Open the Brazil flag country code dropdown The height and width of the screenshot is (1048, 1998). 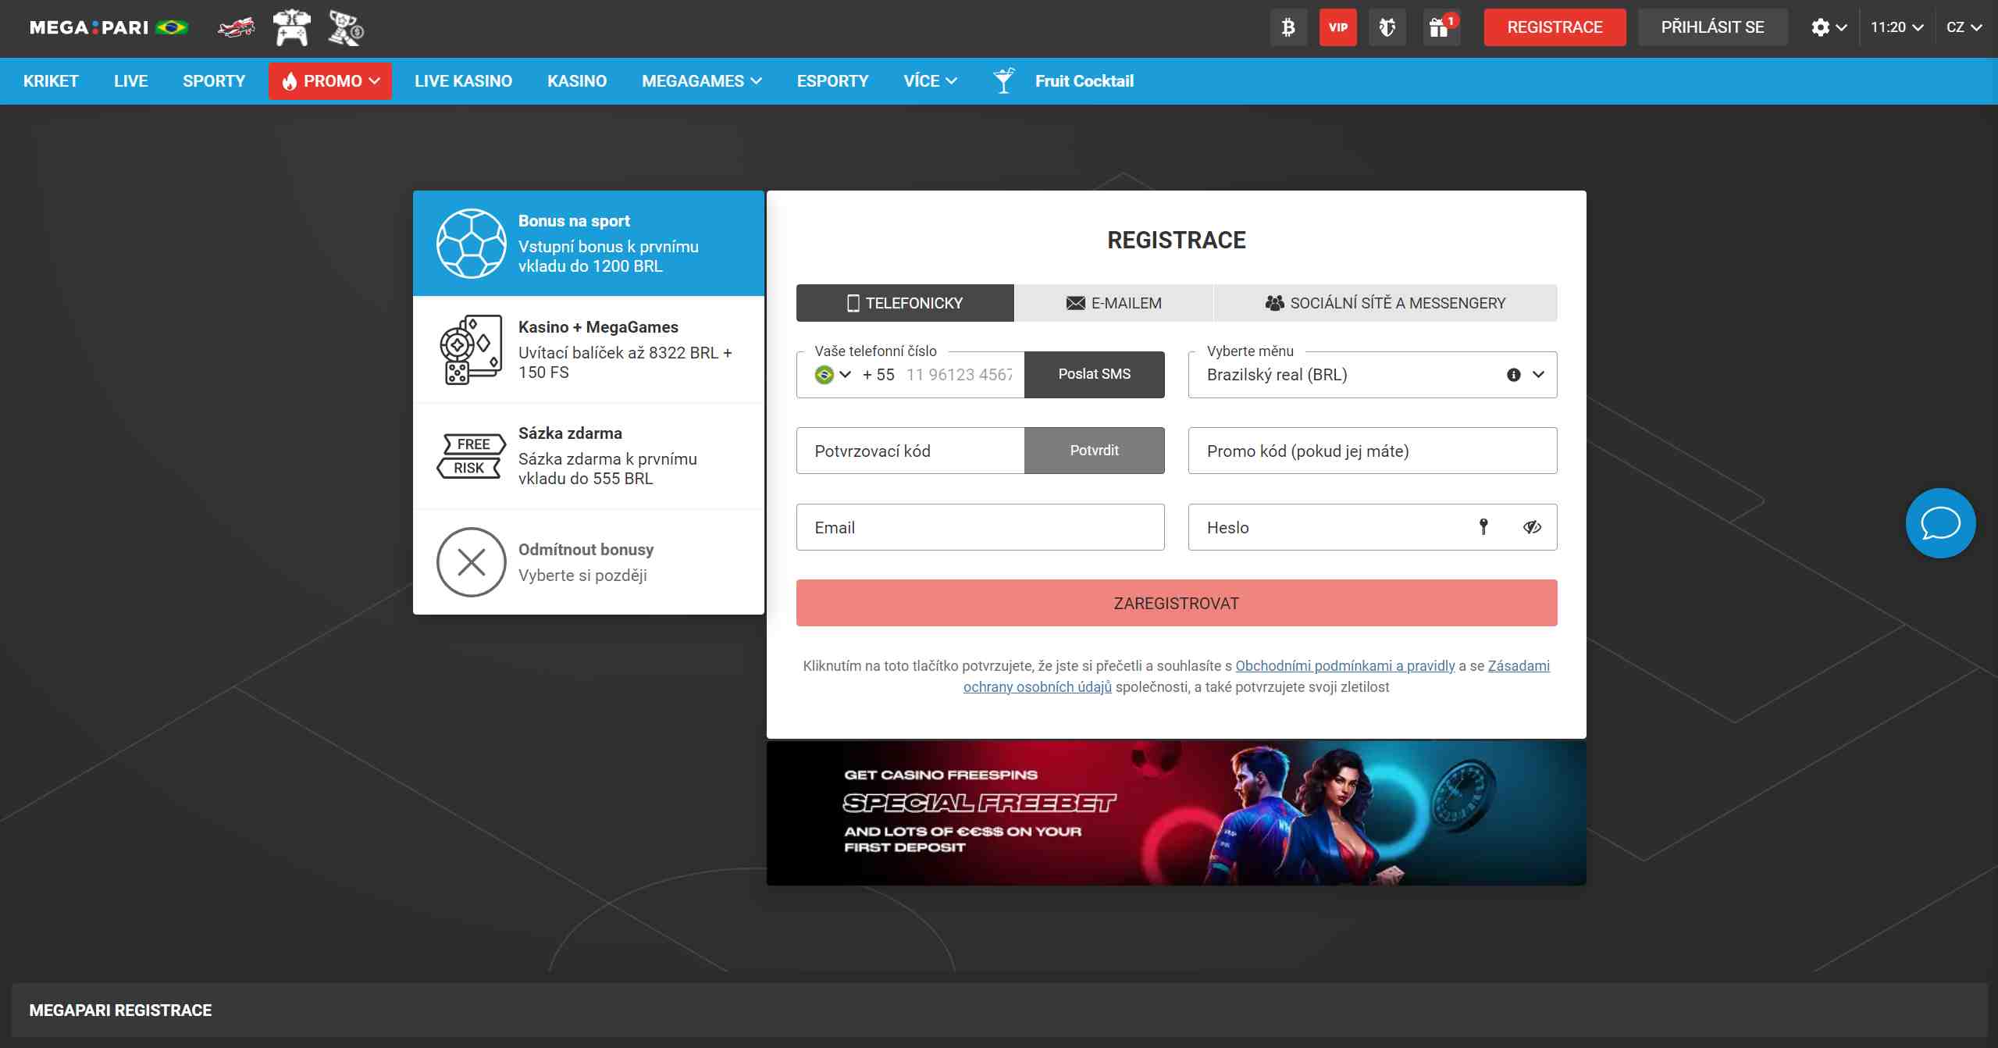point(832,375)
